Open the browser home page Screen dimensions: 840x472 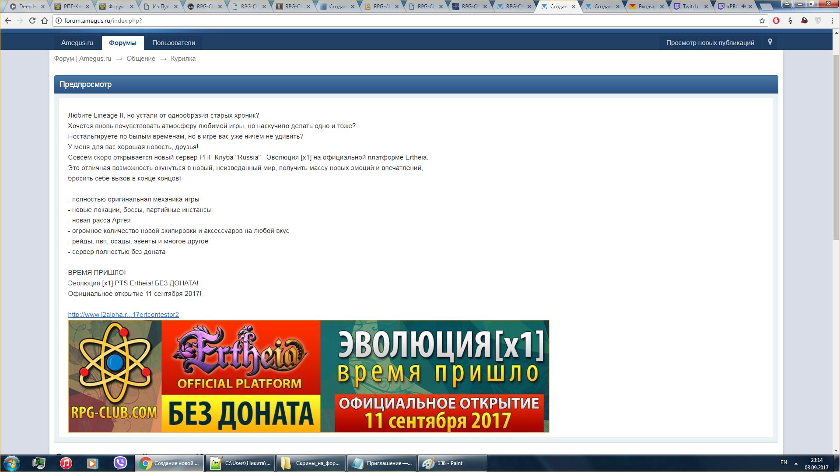tap(44, 21)
